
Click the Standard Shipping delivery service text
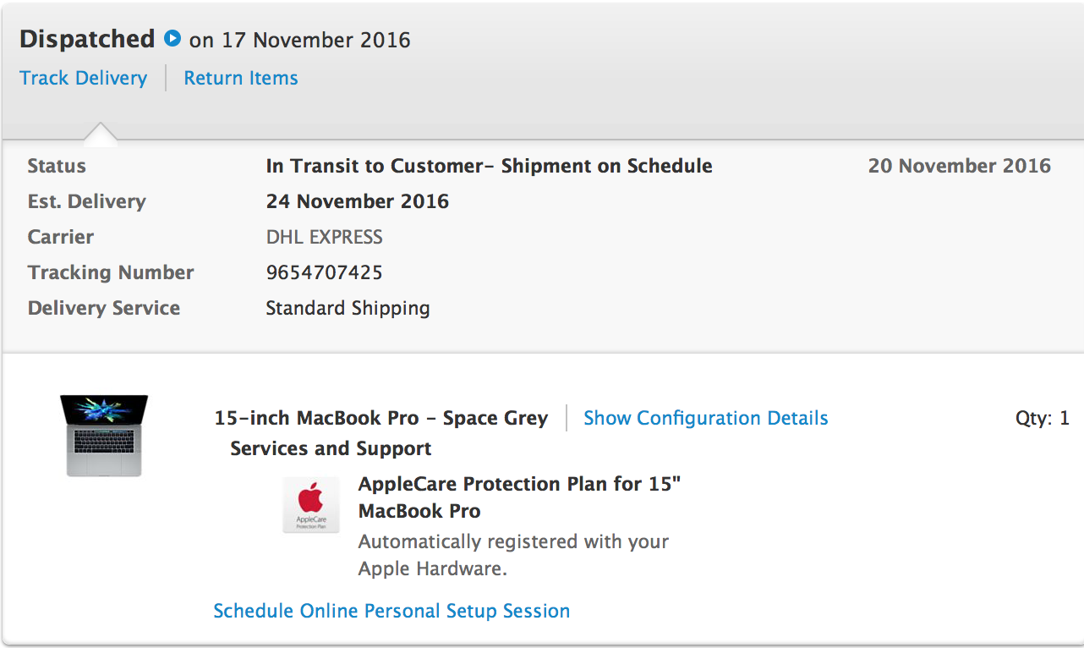[348, 308]
